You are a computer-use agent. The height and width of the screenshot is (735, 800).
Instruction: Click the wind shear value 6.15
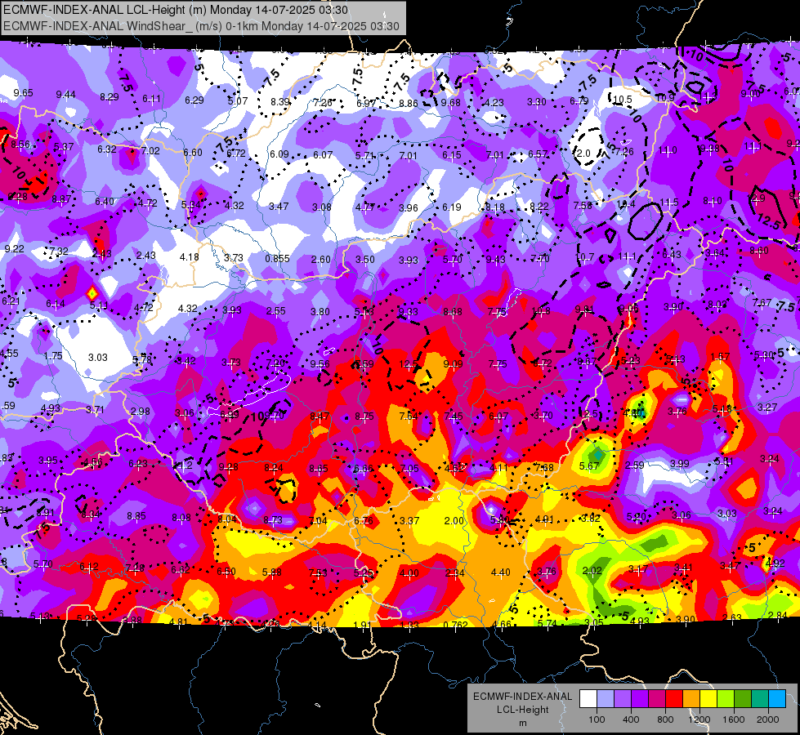click(452, 155)
